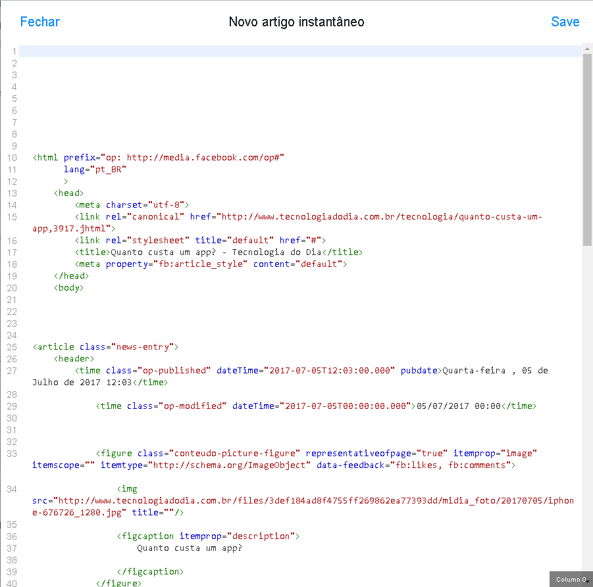The image size is (593, 587).
Task: Click the </figcaption> closing tag
Action: pos(150,571)
